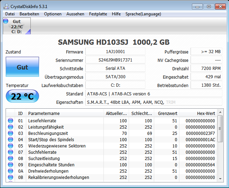Click status orb for Drehwiederholungen row

(x=10, y=171)
